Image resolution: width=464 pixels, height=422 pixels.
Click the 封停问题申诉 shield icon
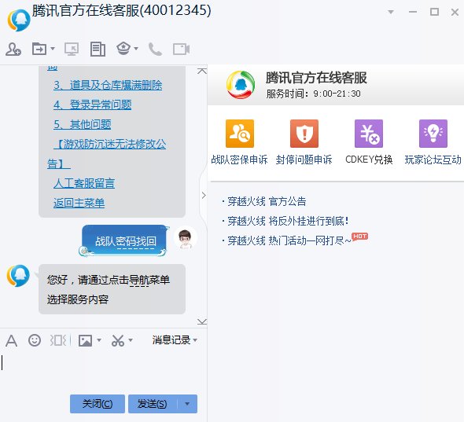(304, 134)
